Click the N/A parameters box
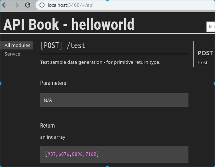The width and height of the screenshot is (215, 167). point(114,100)
